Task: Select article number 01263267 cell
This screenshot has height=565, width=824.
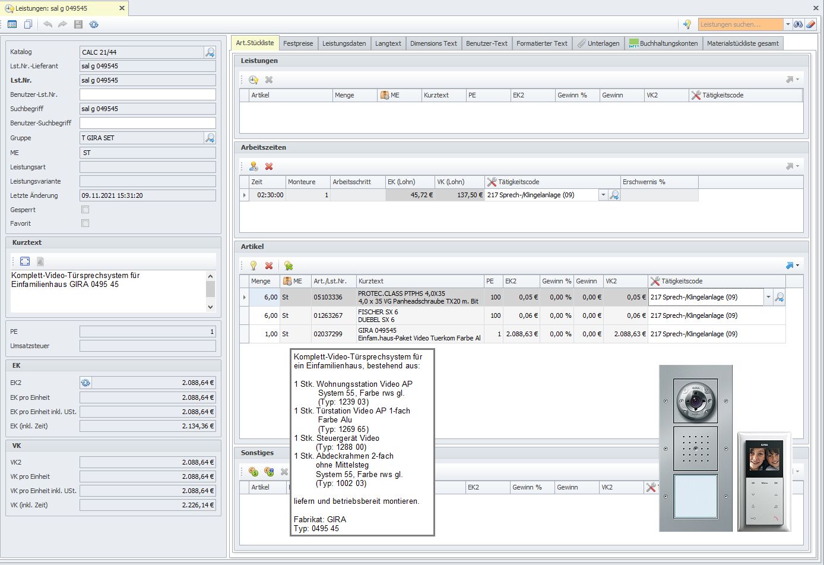Action: coord(334,315)
